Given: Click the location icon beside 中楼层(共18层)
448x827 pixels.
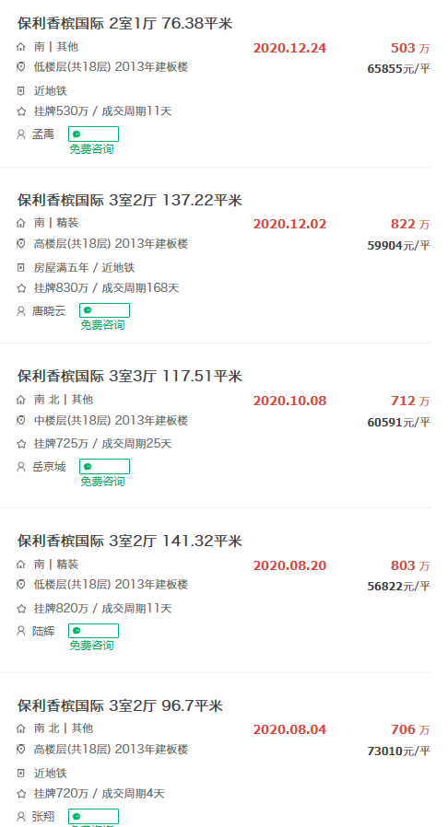Looking at the screenshot, I should coord(21,420).
